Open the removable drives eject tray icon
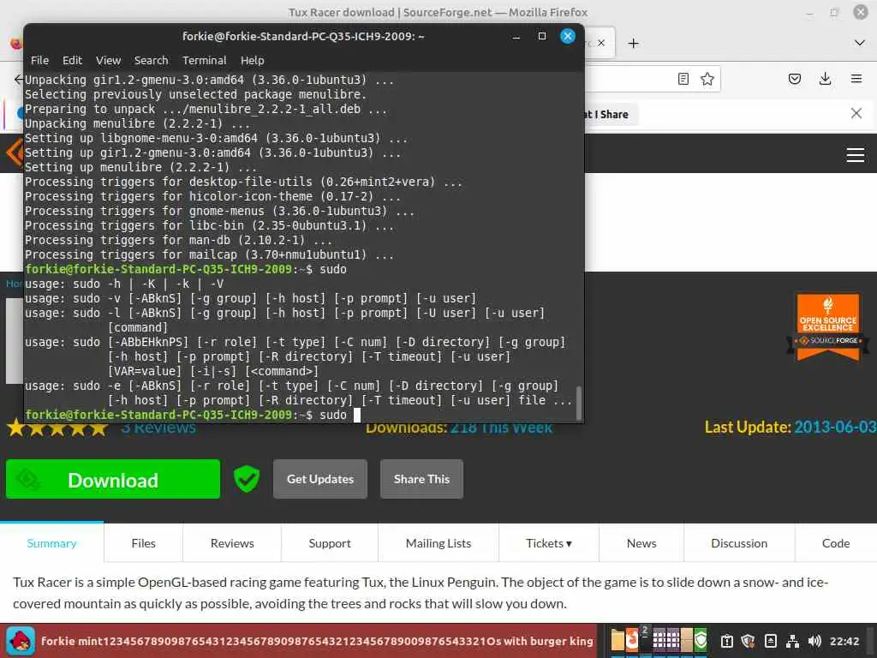The image size is (877, 658). point(770,641)
